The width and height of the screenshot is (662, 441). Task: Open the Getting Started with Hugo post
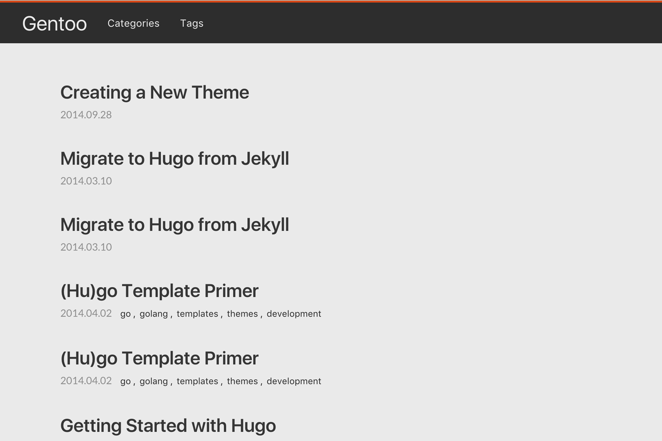168,426
